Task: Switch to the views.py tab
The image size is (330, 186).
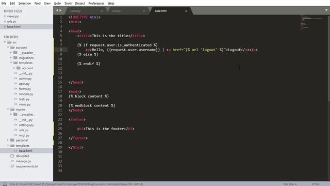Action: pyautogui.click(x=84, y=11)
